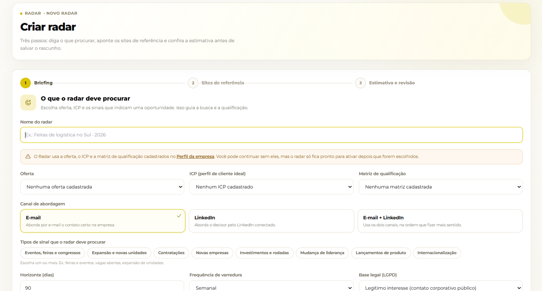Click the Criar radar heading
This screenshot has width=542, height=291.
coord(48,27)
